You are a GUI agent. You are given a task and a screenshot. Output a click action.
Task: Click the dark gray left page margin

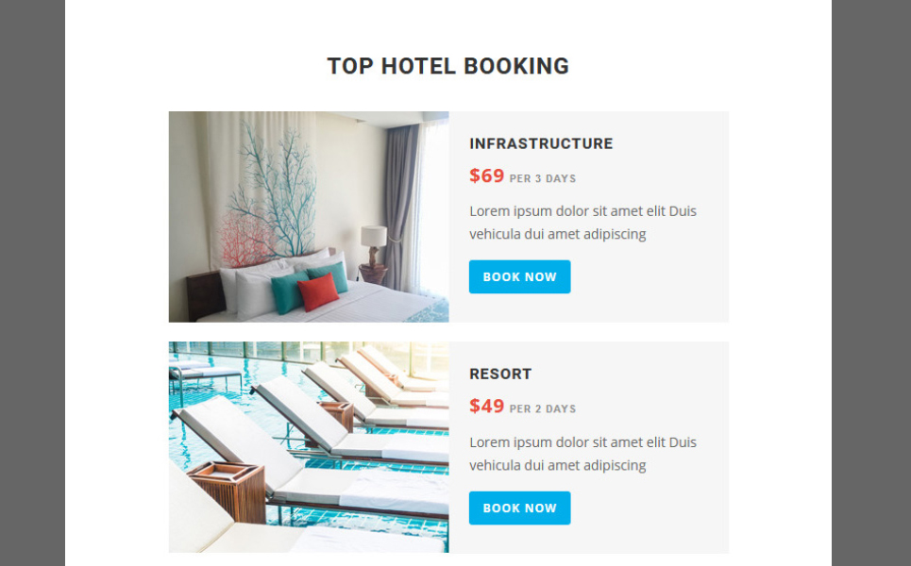click(x=32, y=283)
